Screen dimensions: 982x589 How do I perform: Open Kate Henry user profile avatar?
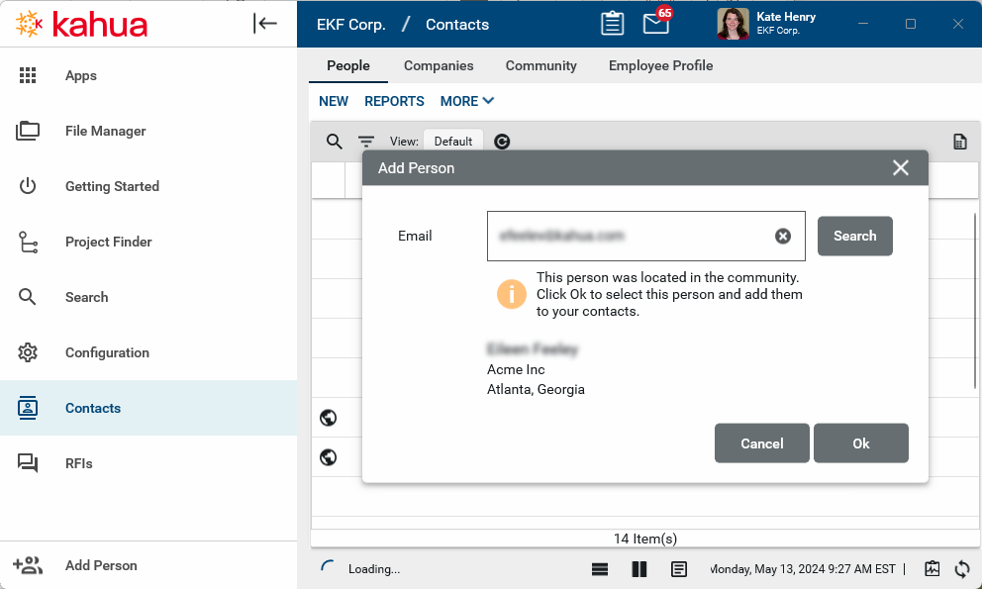pyautogui.click(x=733, y=24)
